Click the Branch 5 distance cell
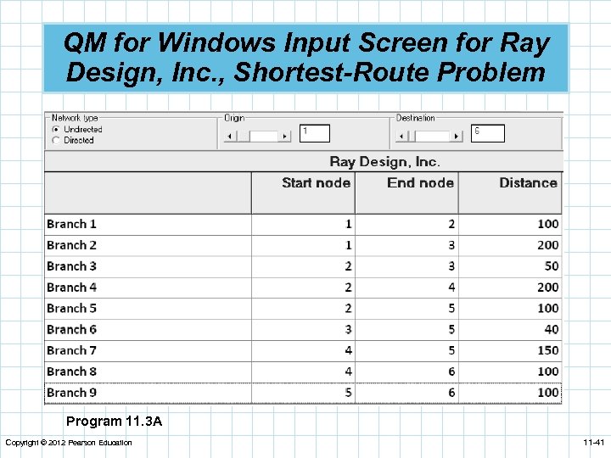611x458 pixels. [x=510, y=309]
